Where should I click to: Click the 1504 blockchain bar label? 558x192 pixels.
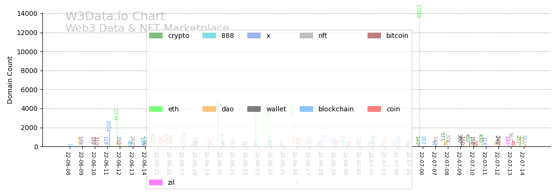coord(108,126)
